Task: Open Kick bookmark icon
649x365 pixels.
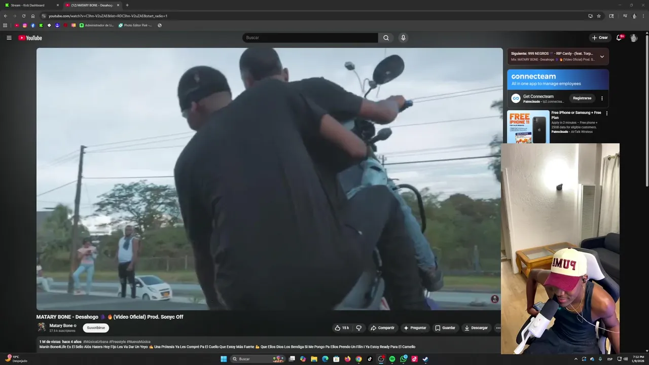Action: 41,25
